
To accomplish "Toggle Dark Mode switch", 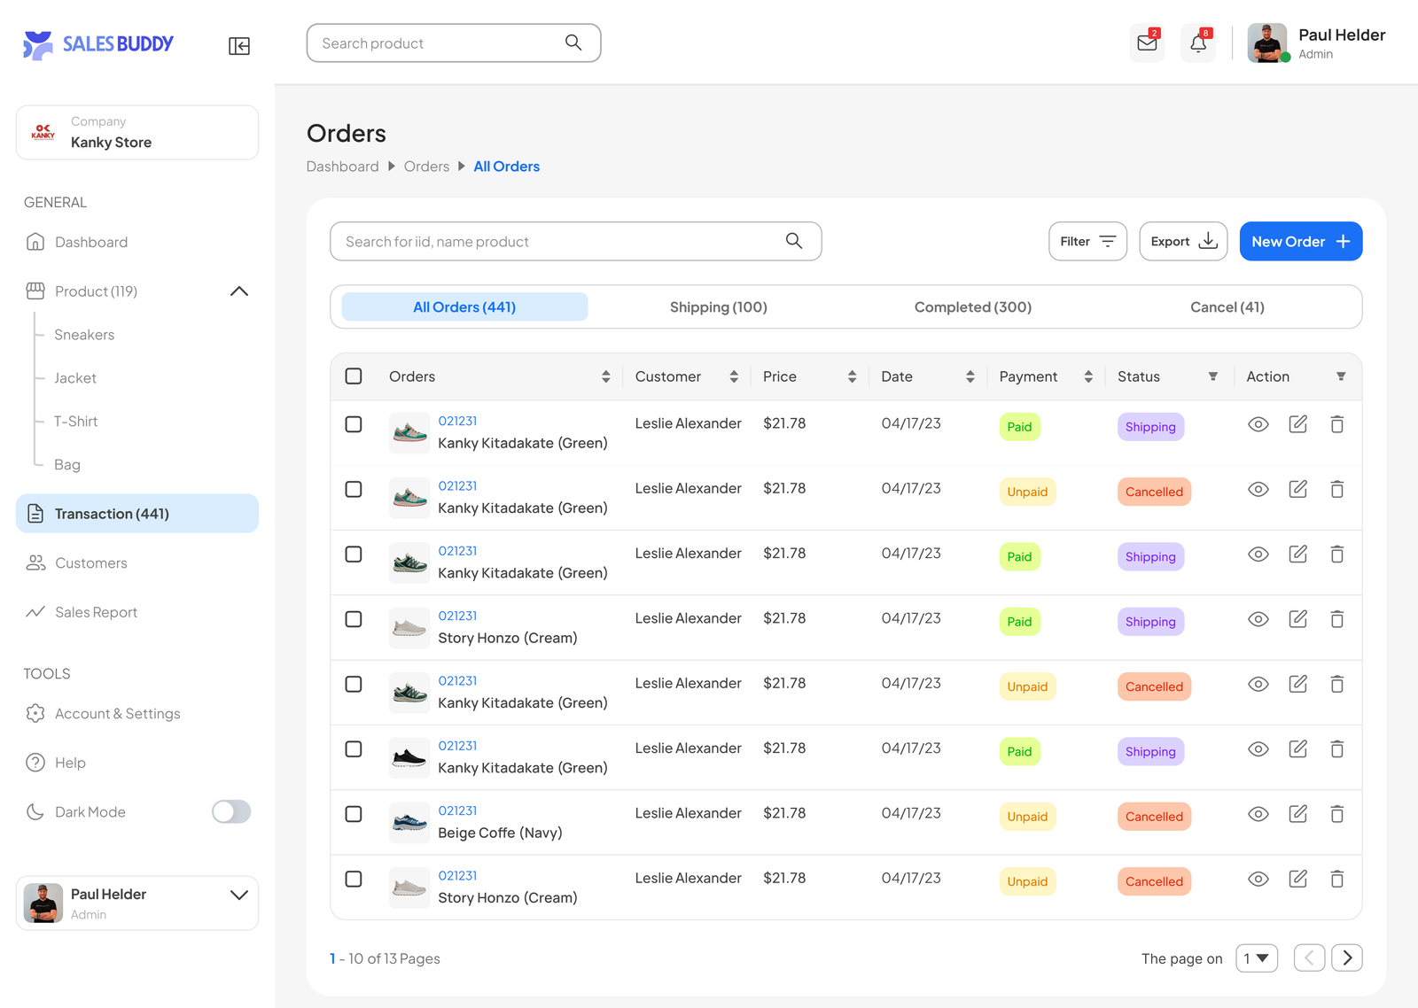I will click(x=231, y=811).
